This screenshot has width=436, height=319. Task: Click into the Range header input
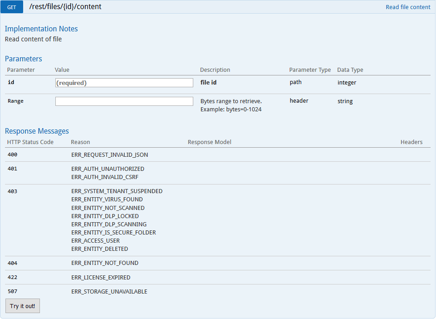tap(124, 101)
